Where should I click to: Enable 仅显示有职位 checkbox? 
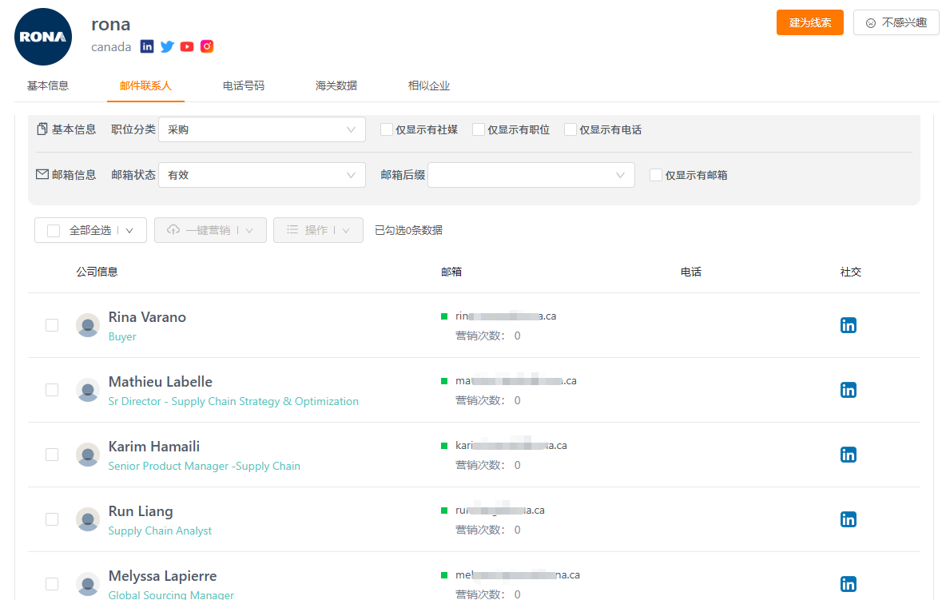479,129
